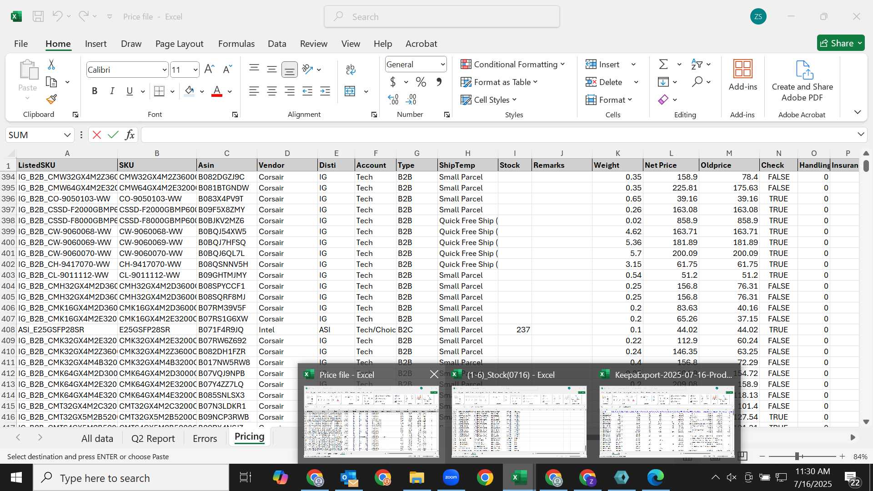Apply Percent Style format
Viewport: 873px width, 491px height.
(421, 82)
